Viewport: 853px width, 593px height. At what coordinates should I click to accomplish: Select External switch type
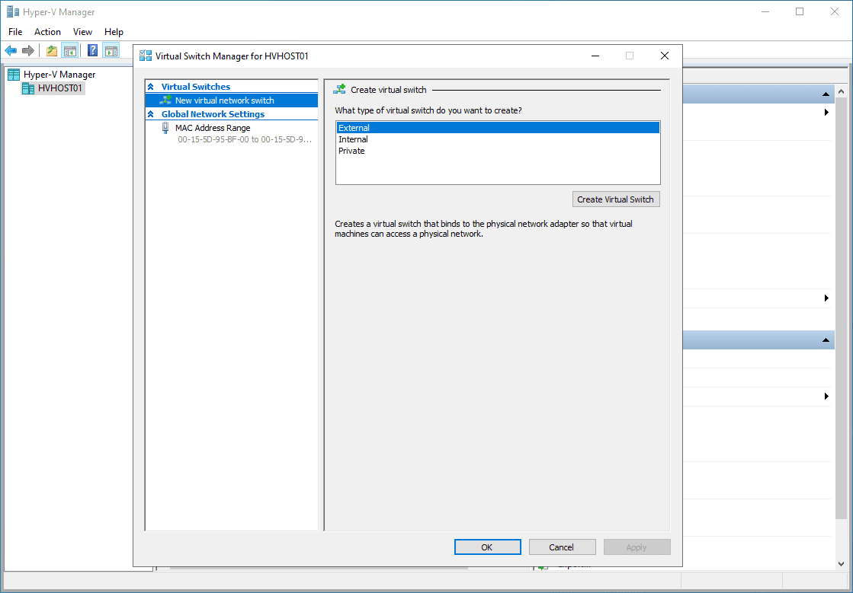[498, 128]
